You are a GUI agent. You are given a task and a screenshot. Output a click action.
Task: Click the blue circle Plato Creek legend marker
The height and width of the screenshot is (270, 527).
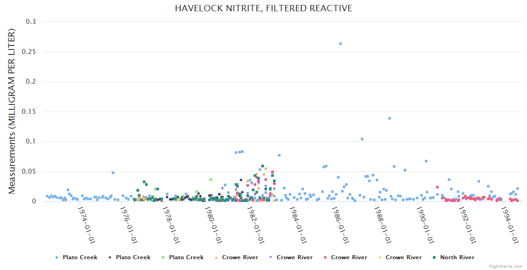[x=57, y=257]
